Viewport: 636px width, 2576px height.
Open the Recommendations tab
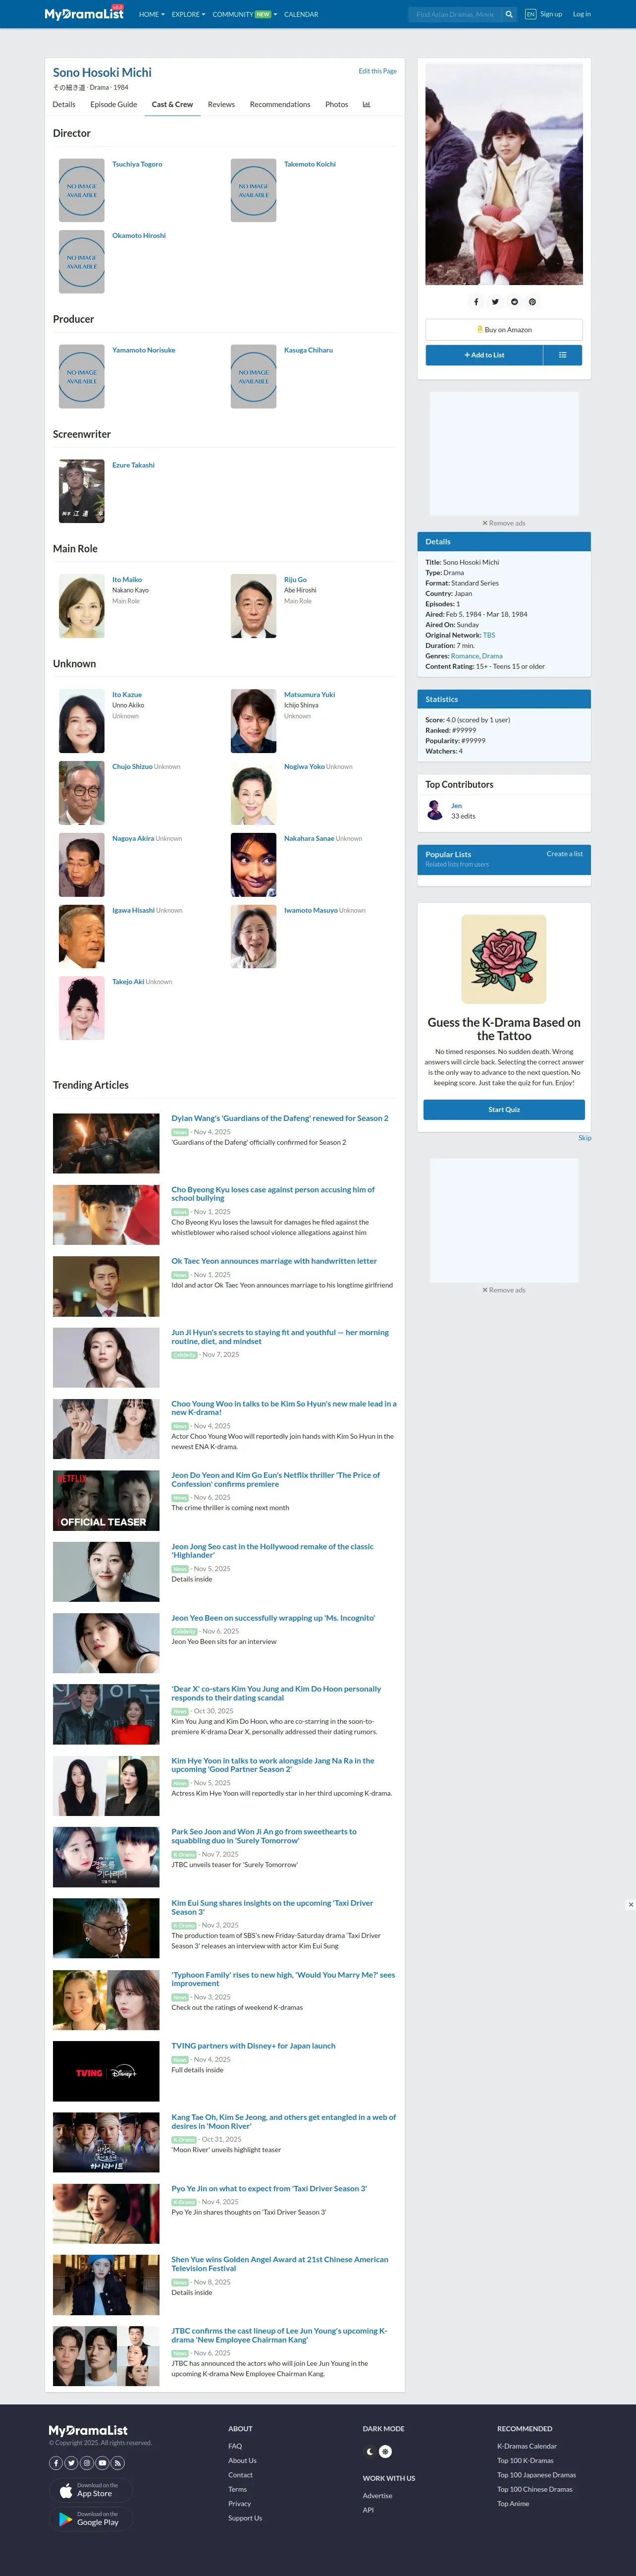coord(279,104)
